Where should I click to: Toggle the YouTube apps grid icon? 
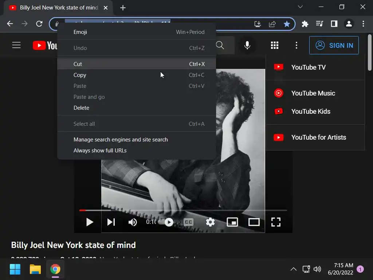[275, 45]
